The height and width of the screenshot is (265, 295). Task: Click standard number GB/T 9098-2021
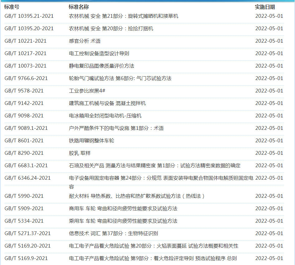(24, 116)
